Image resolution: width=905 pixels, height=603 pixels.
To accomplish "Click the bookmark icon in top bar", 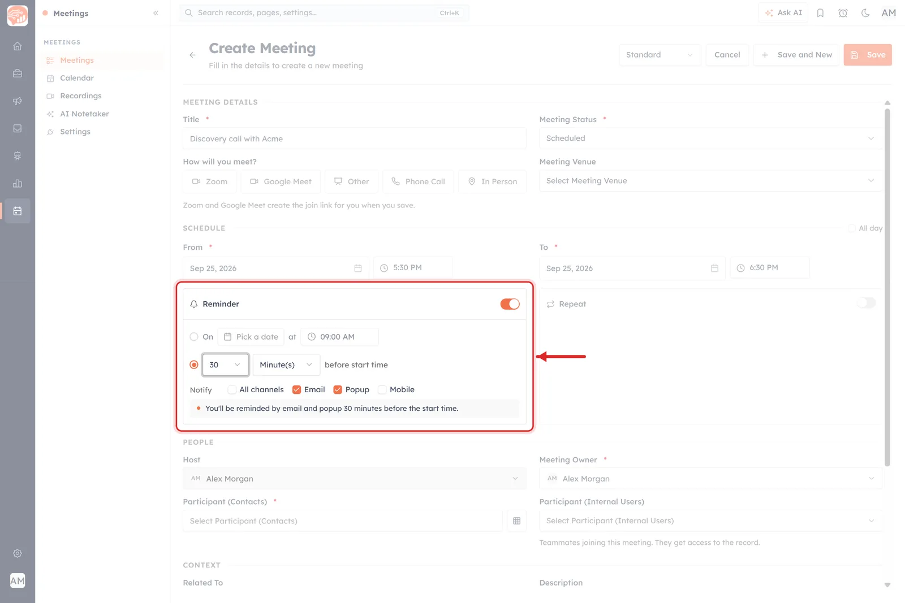I will click(x=820, y=13).
